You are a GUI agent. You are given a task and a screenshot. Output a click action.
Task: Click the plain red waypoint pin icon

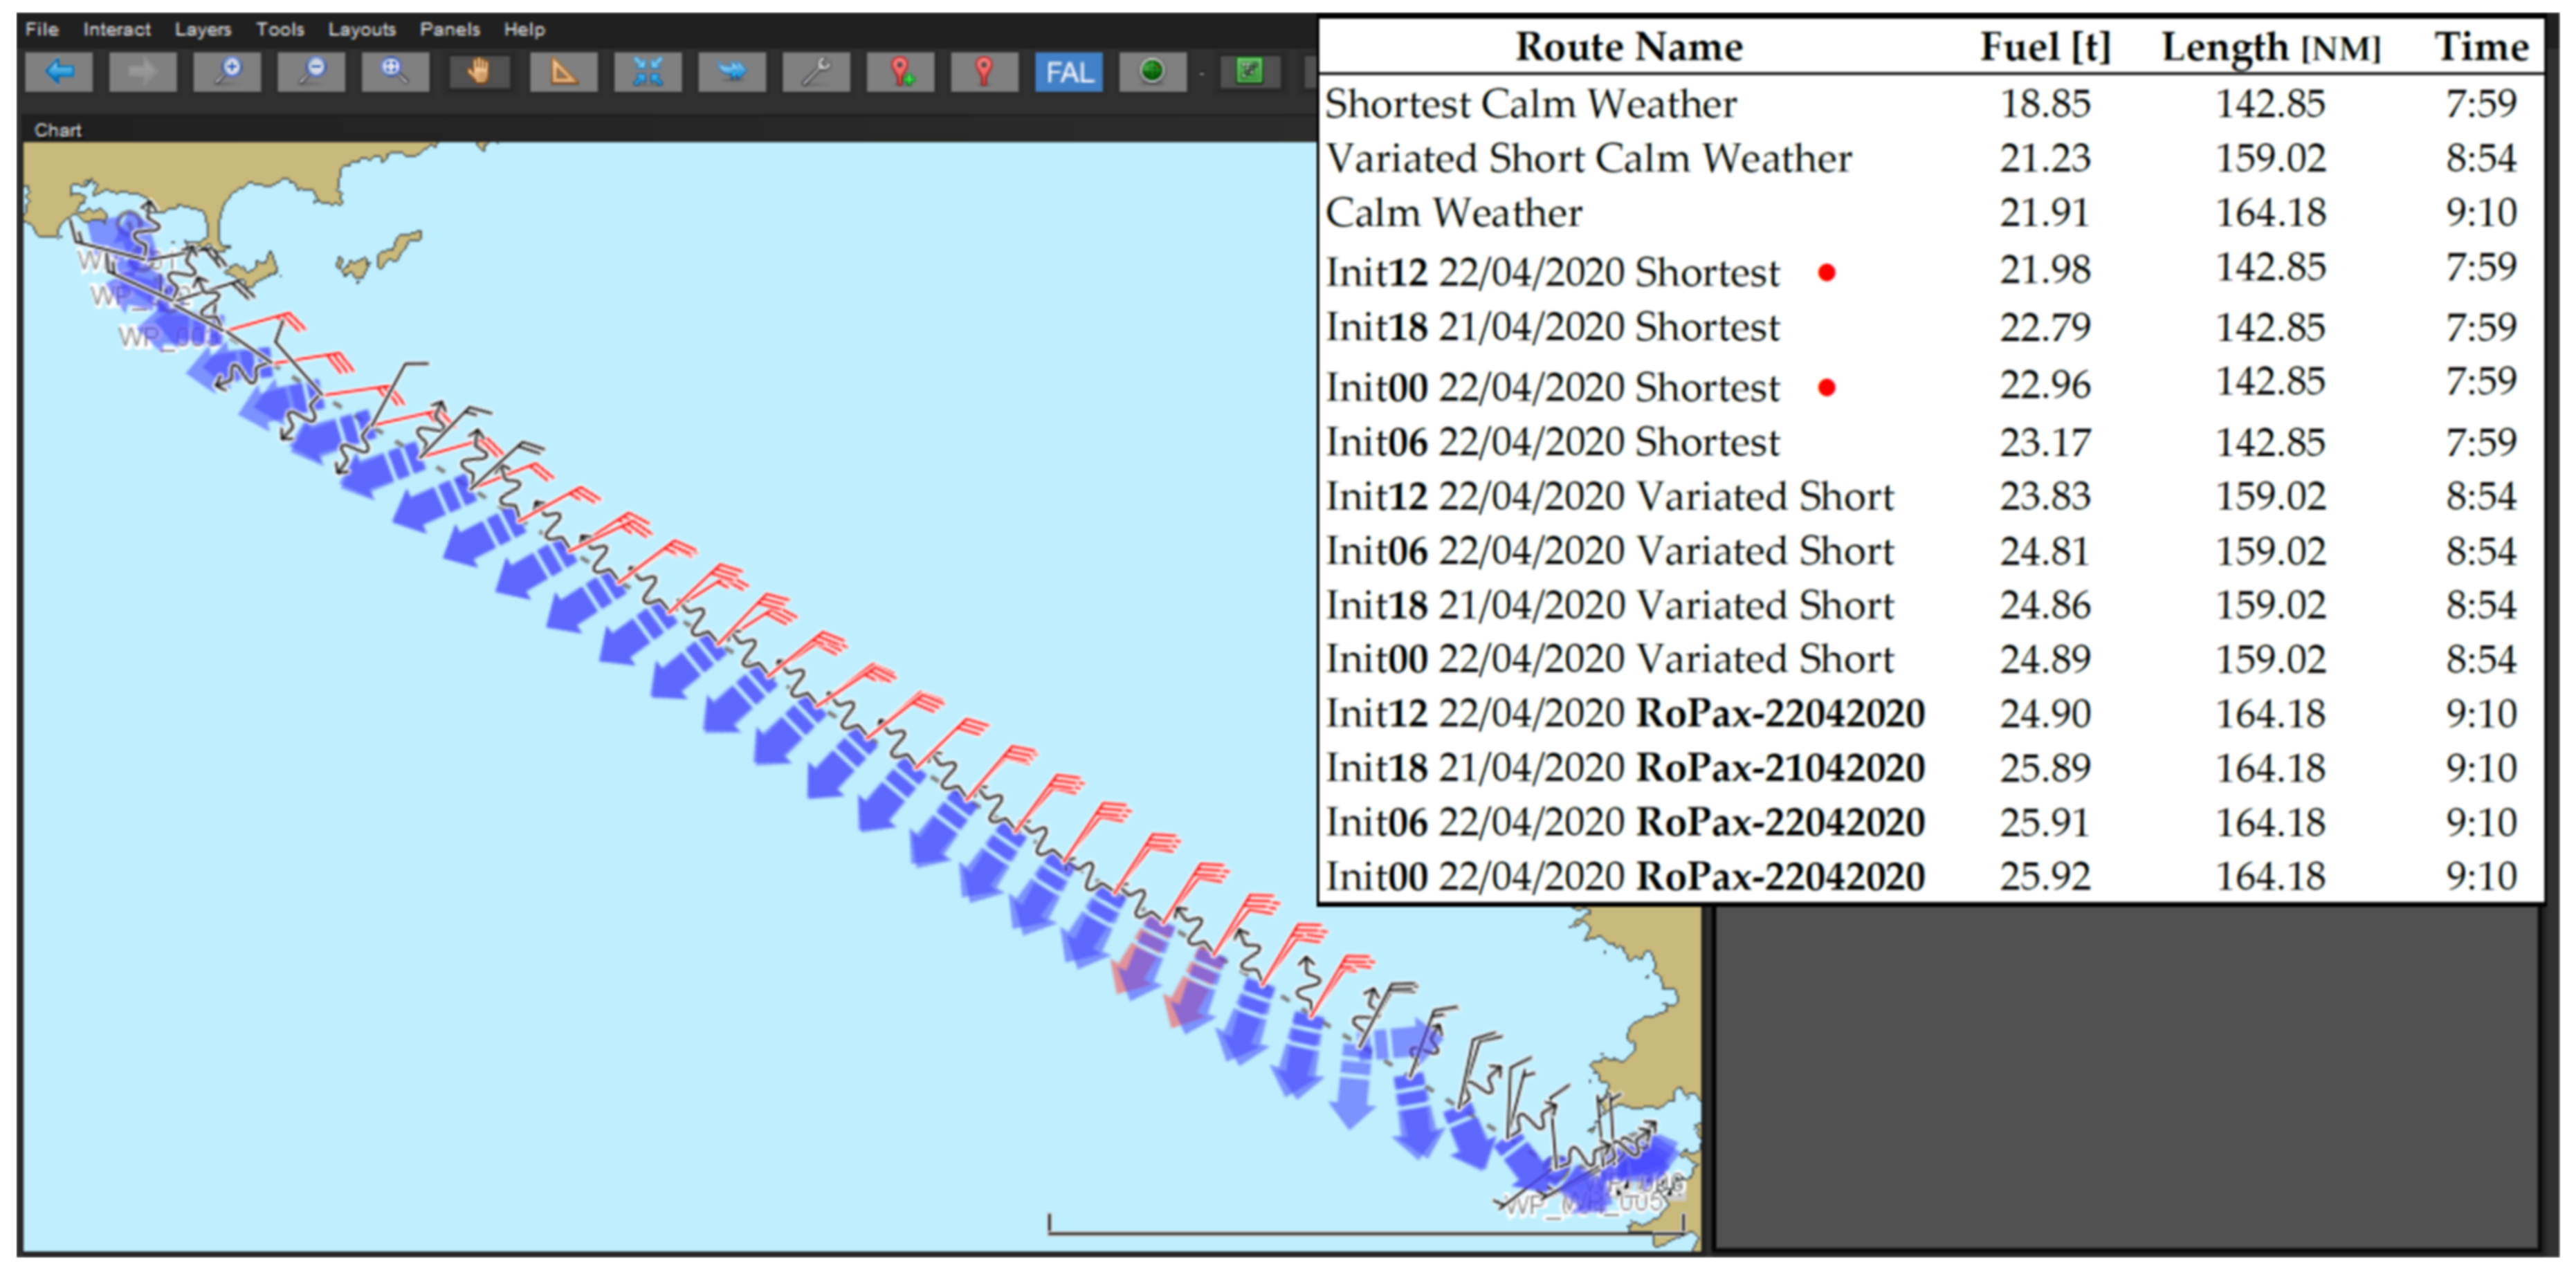[x=984, y=72]
